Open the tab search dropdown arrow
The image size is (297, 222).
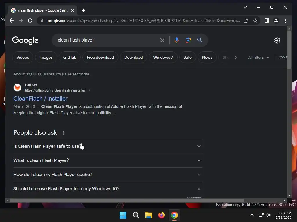coord(245,7)
